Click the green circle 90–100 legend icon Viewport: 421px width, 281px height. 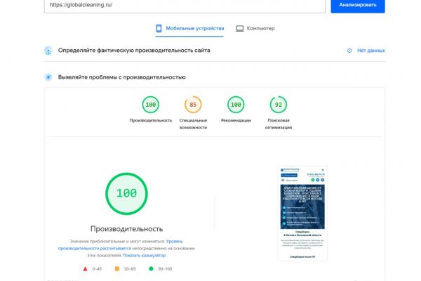point(151,268)
